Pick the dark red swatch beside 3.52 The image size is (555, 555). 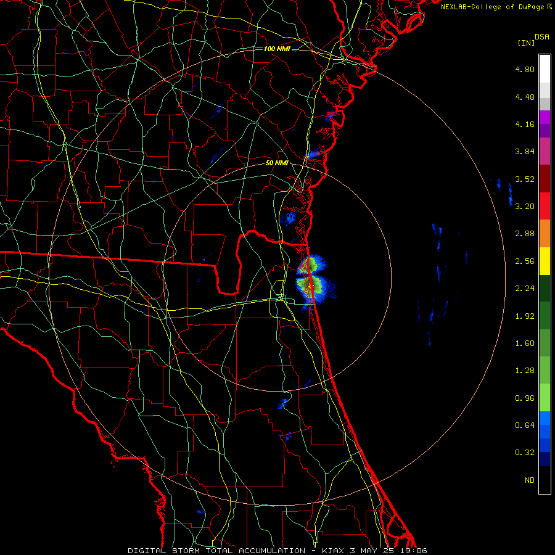pos(545,179)
